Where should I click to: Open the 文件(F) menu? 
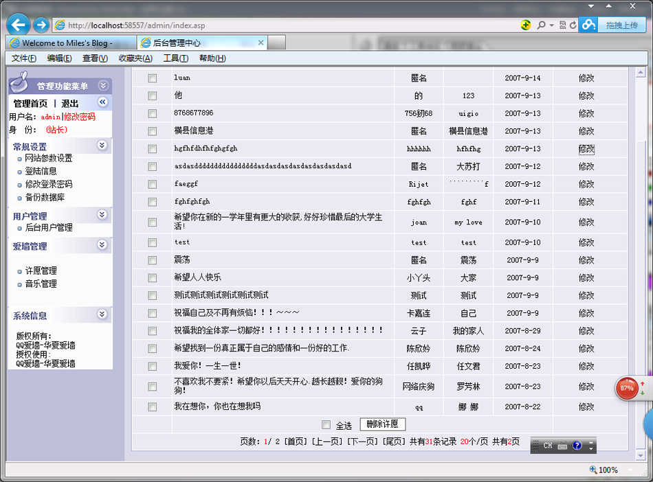[24, 58]
